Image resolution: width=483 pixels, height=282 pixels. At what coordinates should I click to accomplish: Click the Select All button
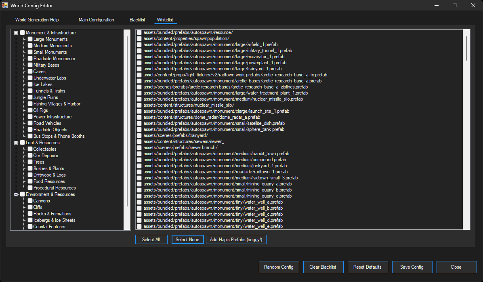point(151,239)
